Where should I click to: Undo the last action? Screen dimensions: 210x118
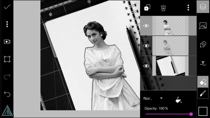[7, 94]
